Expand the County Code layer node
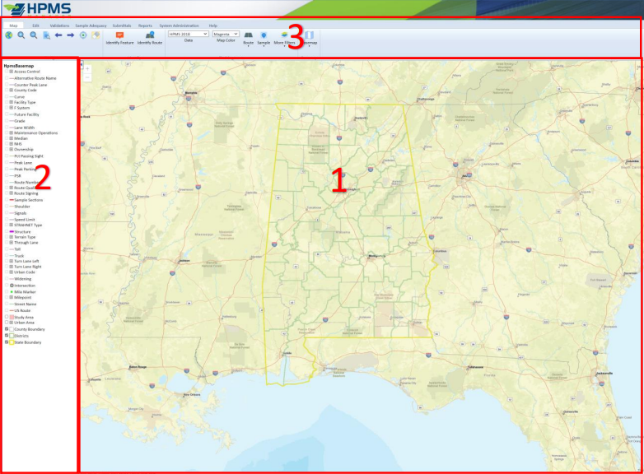Screen dimensions: 644x474 pos(12,90)
